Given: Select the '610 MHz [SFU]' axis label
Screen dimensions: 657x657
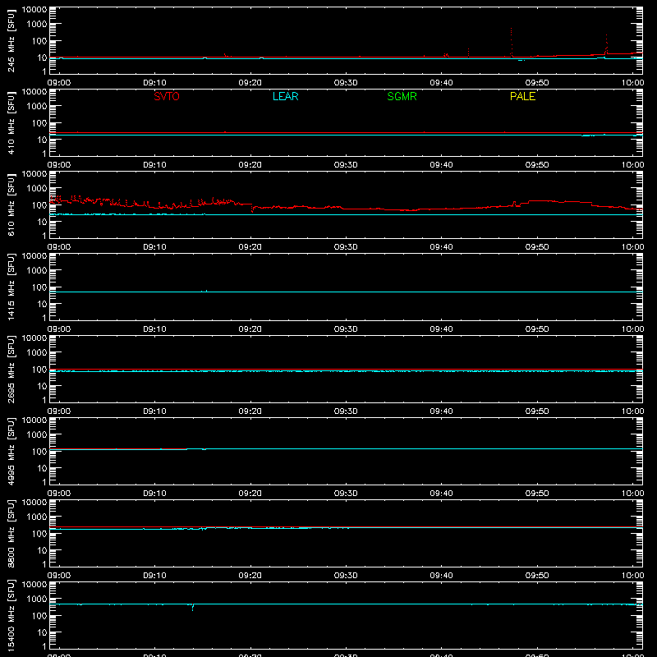Looking at the screenshot, I should [11, 204].
